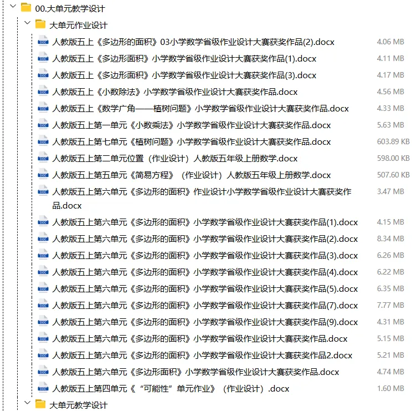Image resolution: width=412 pixels, height=411 pixels.
Task: Select the 大单元作业设计 folder name
Action: click(x=79, y=26)
